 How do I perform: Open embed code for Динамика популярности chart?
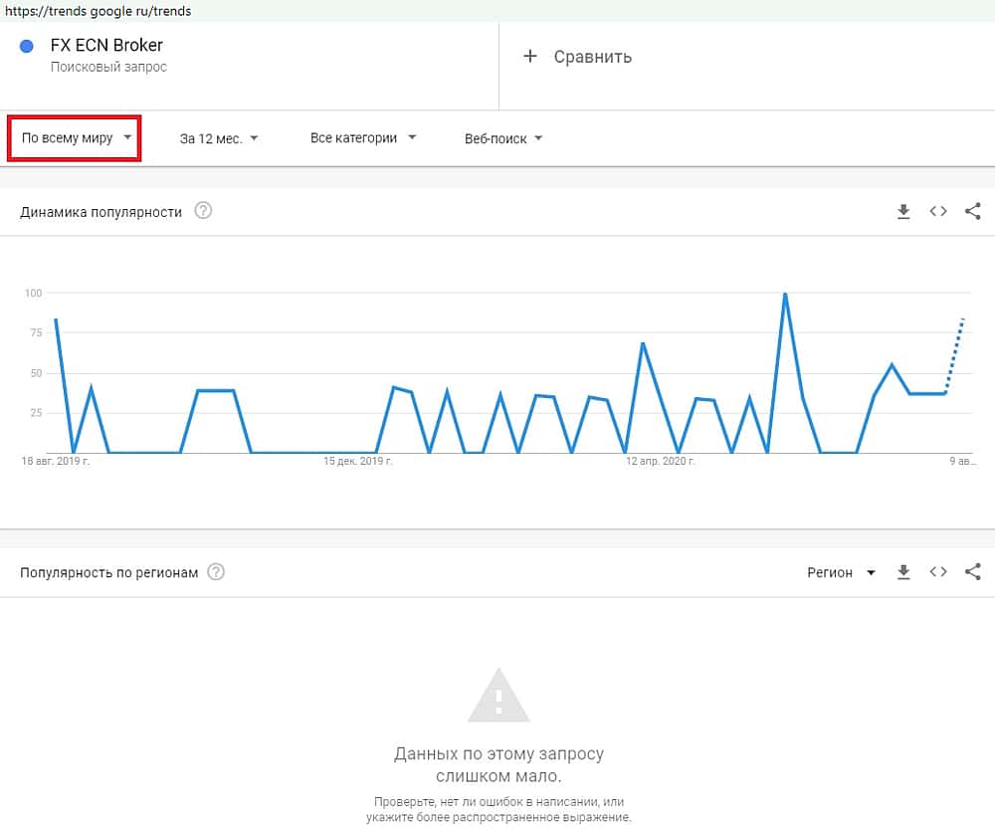pyautogui.click(x=938, y=211)
